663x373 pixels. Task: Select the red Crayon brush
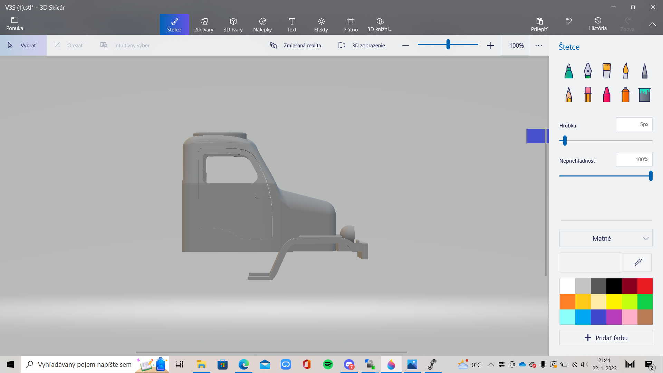tap(607, 94)
